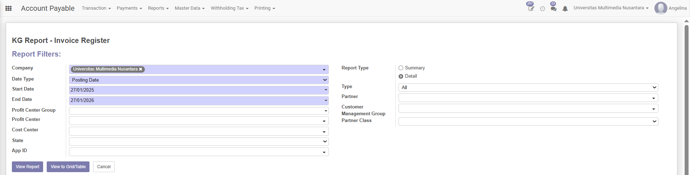
Task: Expand the Date Type dropdown
Action: point(198,80)
